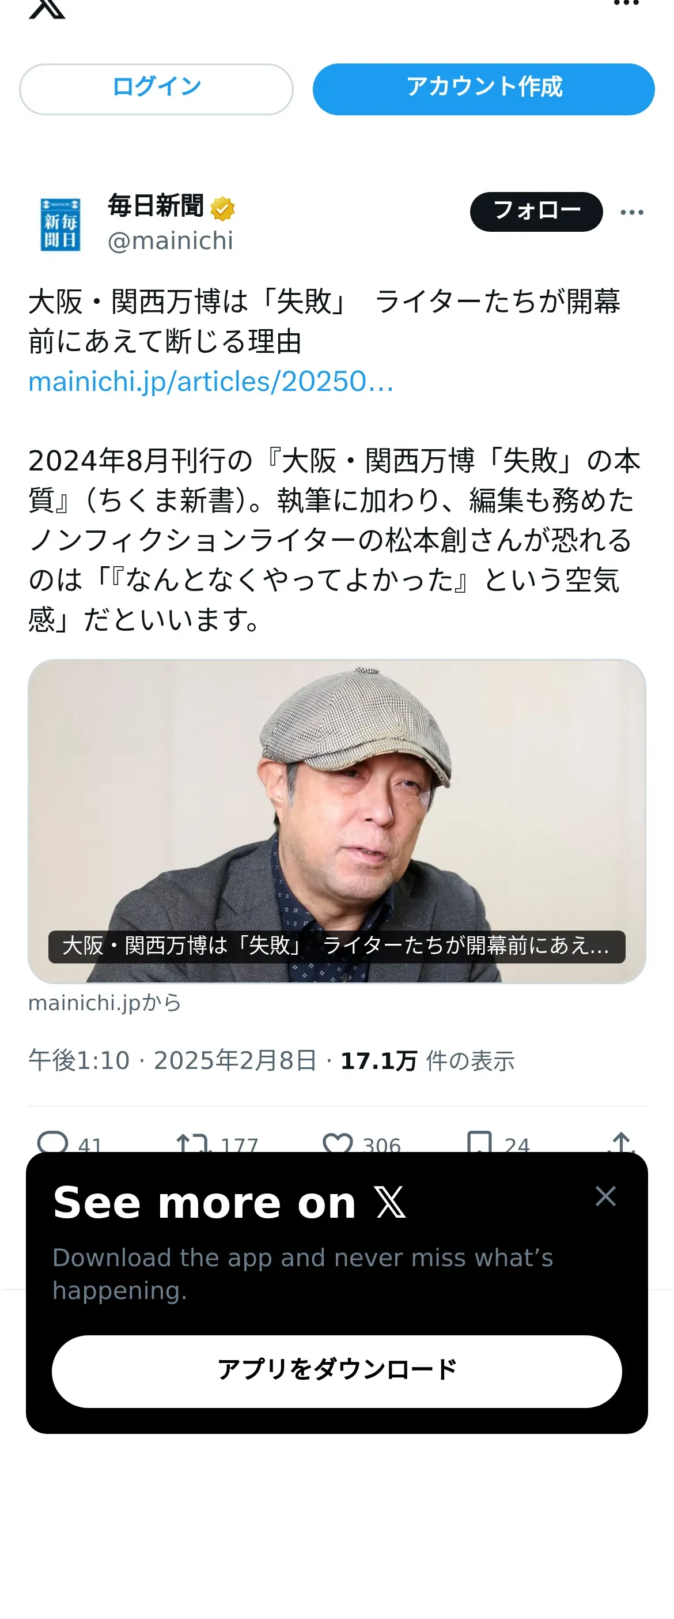Expand the post's three-dot options menu

(x=632, y=212)
